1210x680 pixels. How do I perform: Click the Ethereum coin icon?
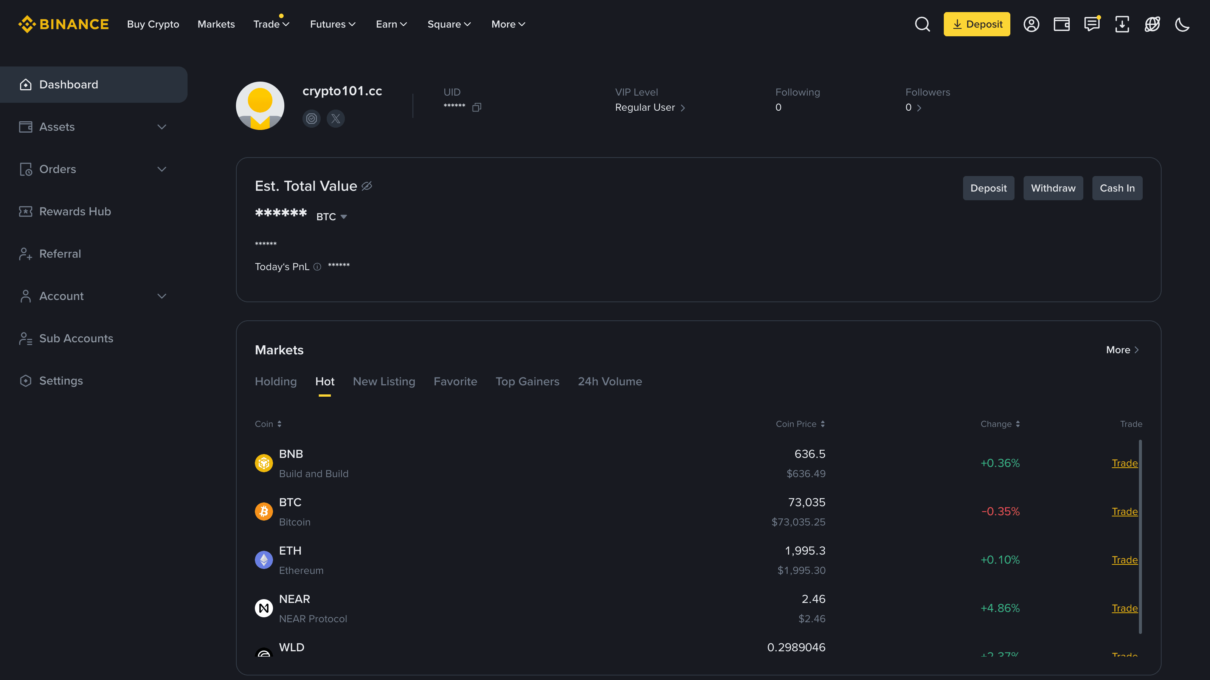click(x=264, y=560)
